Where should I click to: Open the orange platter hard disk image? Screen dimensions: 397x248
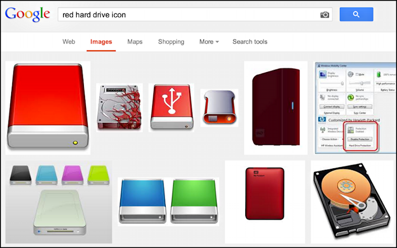pyautogui.click(x=353, y=202)
